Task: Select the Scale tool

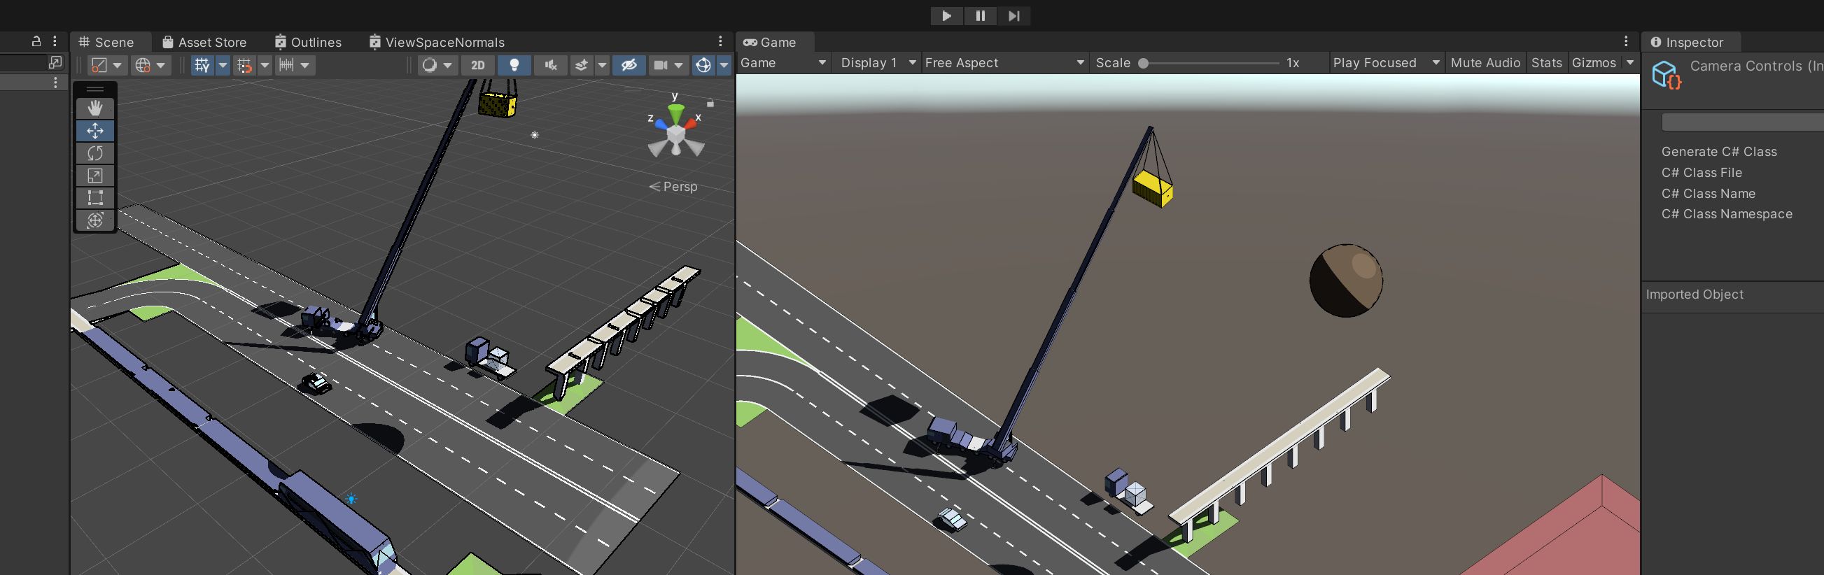Action: pyautogui.click(x=95, y=176)
